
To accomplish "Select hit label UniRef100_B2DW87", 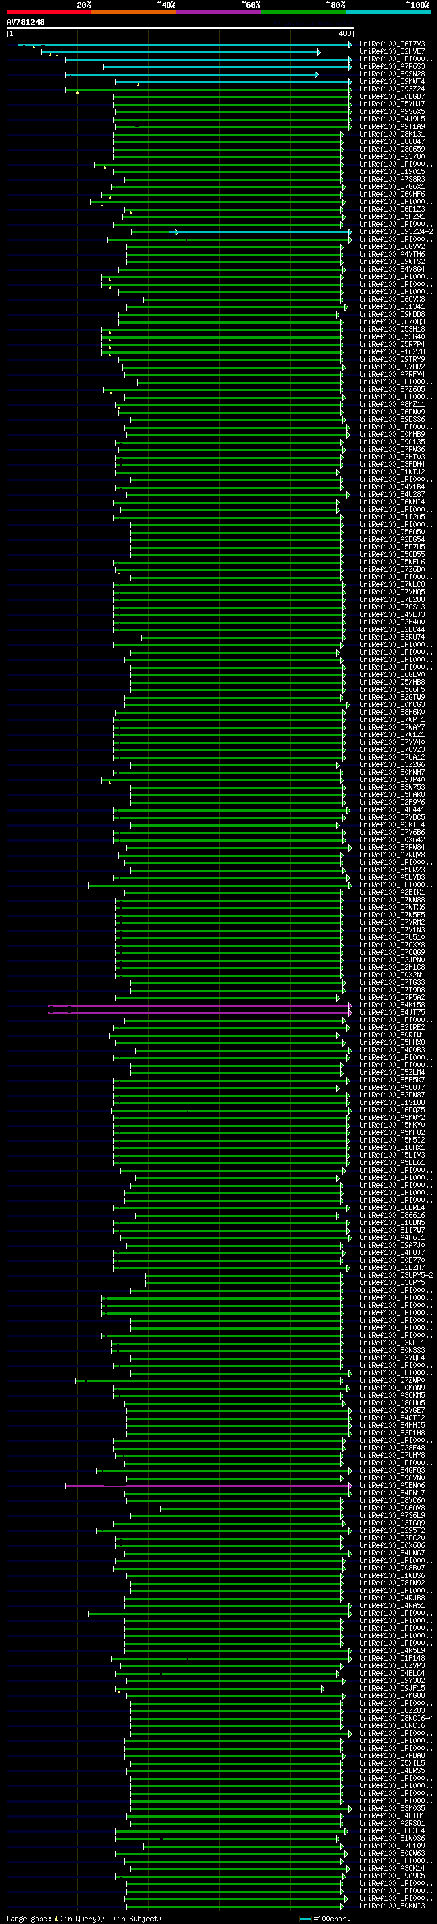I will (x=391, y=1095).
